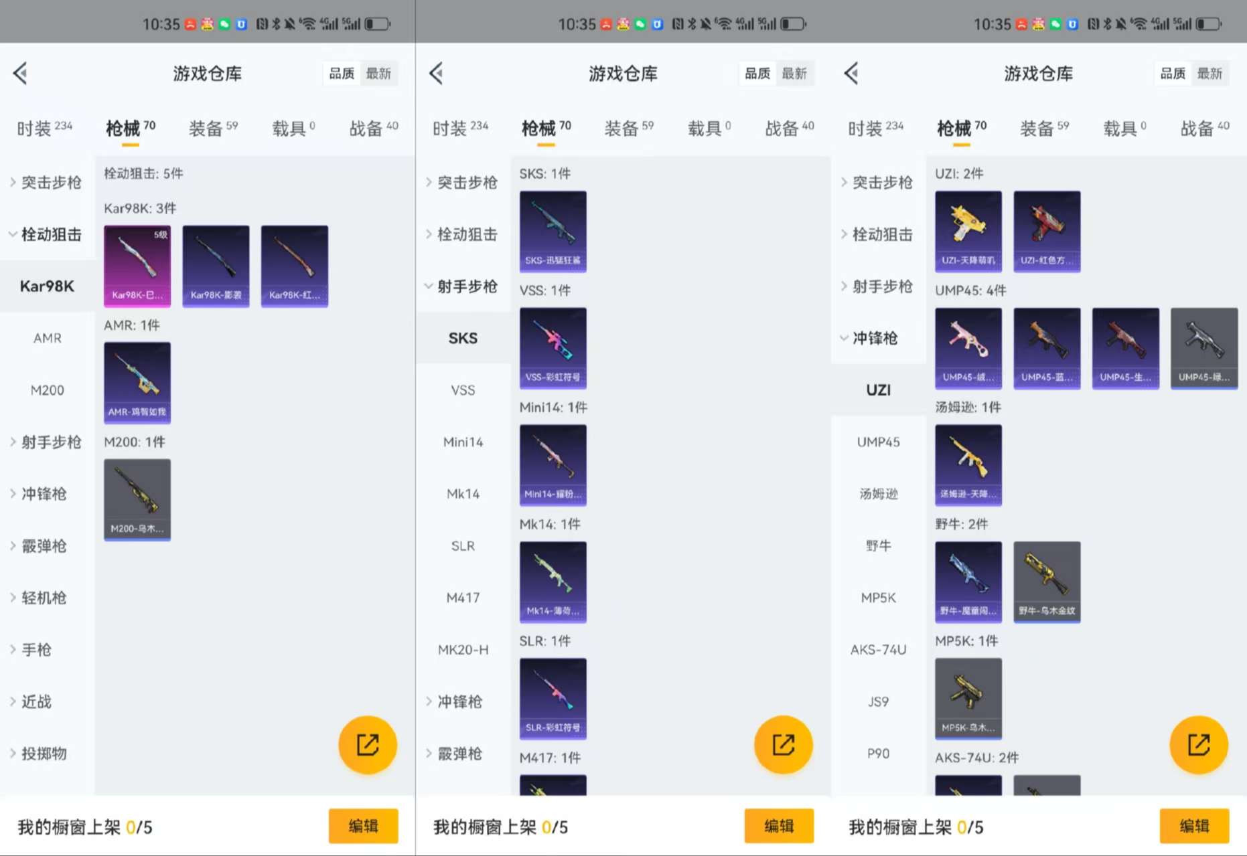Switch sort to 最新 in right screen
This screenshot has width=1247, height=856.
1209,74
